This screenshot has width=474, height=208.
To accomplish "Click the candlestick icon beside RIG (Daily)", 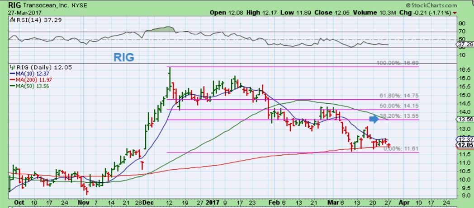I will [x=12, y=67].
